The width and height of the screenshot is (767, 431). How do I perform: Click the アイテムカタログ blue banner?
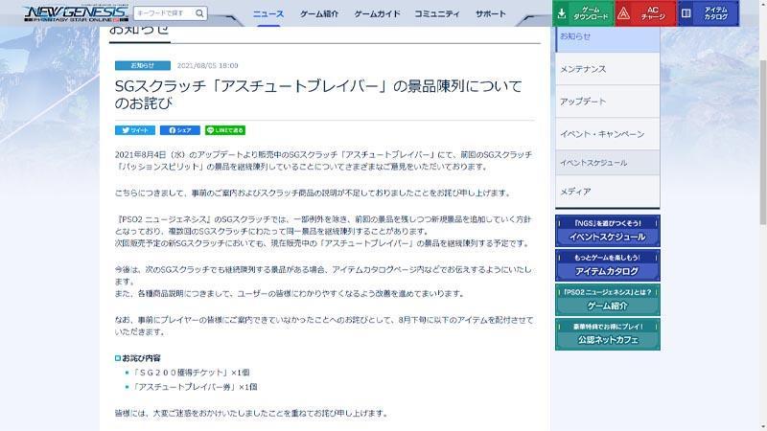(x=608, y=265)
